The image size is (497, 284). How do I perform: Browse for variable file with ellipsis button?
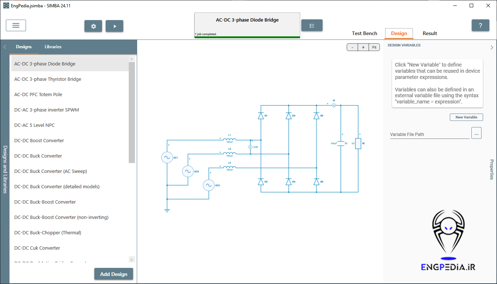[x=476, y=133]
